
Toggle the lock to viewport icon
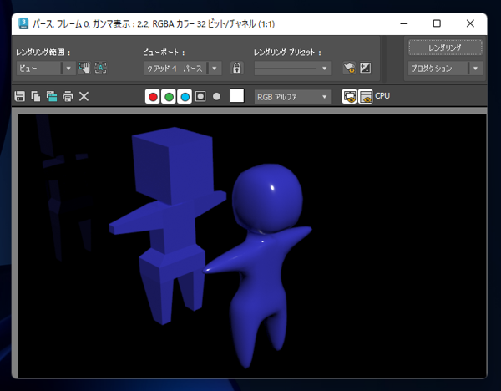(x=237, y=69)
